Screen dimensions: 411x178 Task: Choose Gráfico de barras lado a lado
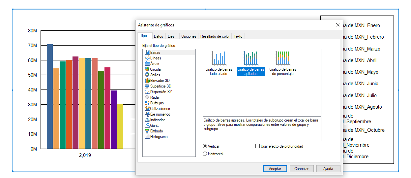[x=219, y=63]
